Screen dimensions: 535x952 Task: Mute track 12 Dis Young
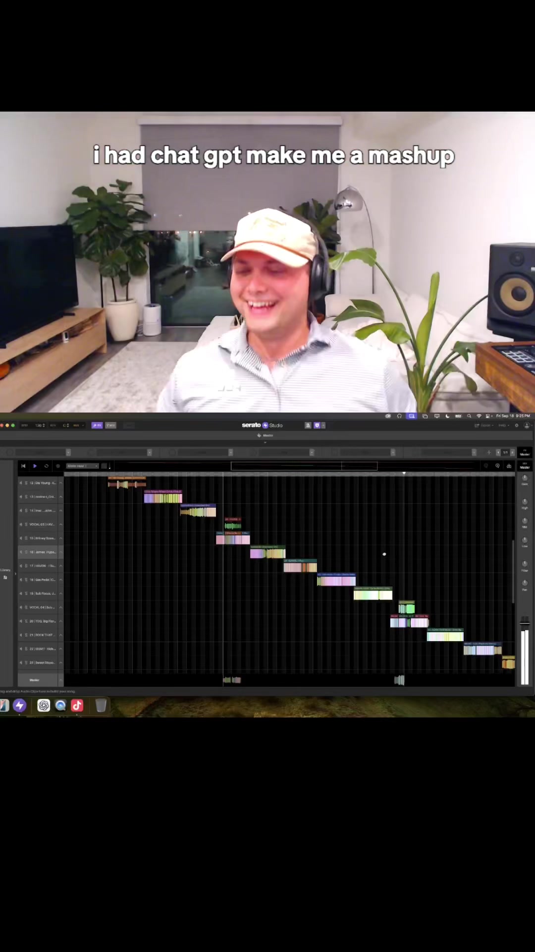(21, 483)
